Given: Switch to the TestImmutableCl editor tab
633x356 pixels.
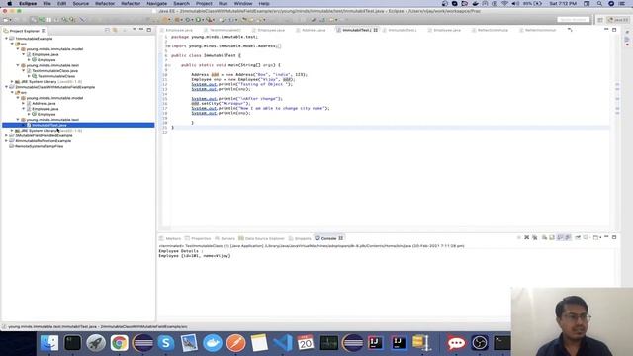Looking at the screenshot, I should (225, 30).
